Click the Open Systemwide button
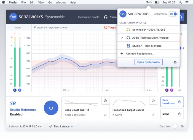The height and width of the screenshot is (140, 193). [x=148, y=62]
